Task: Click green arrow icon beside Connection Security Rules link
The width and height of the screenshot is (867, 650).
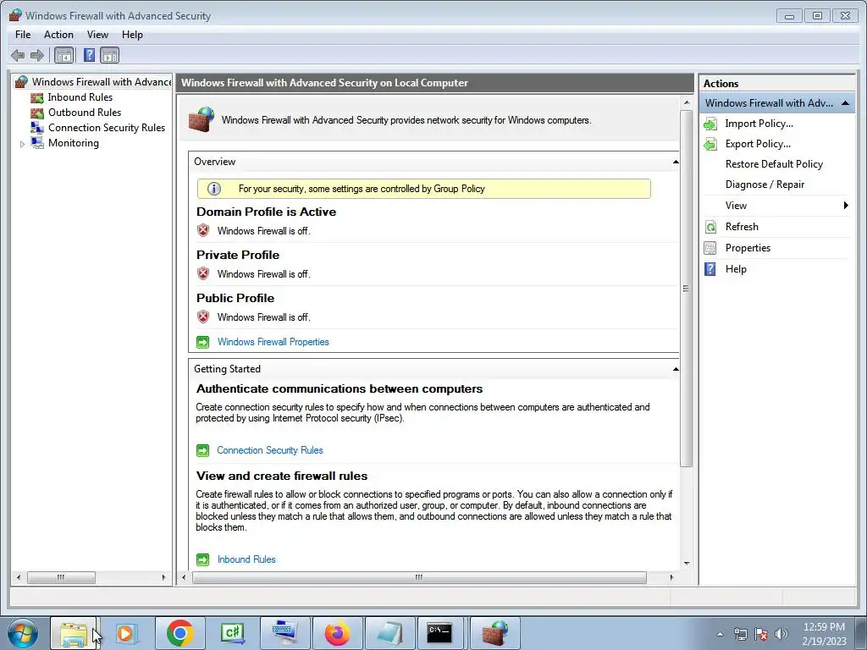Action: coord(203,450)
